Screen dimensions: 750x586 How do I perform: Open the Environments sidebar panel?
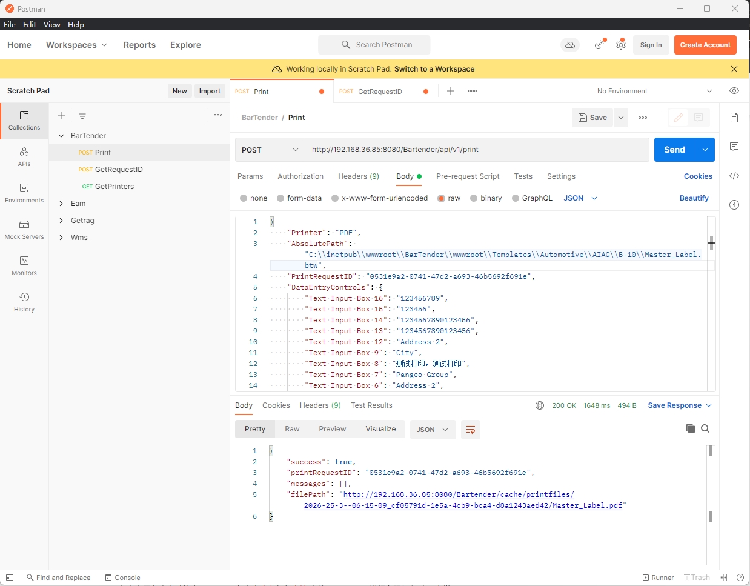[x=24, y=193]
